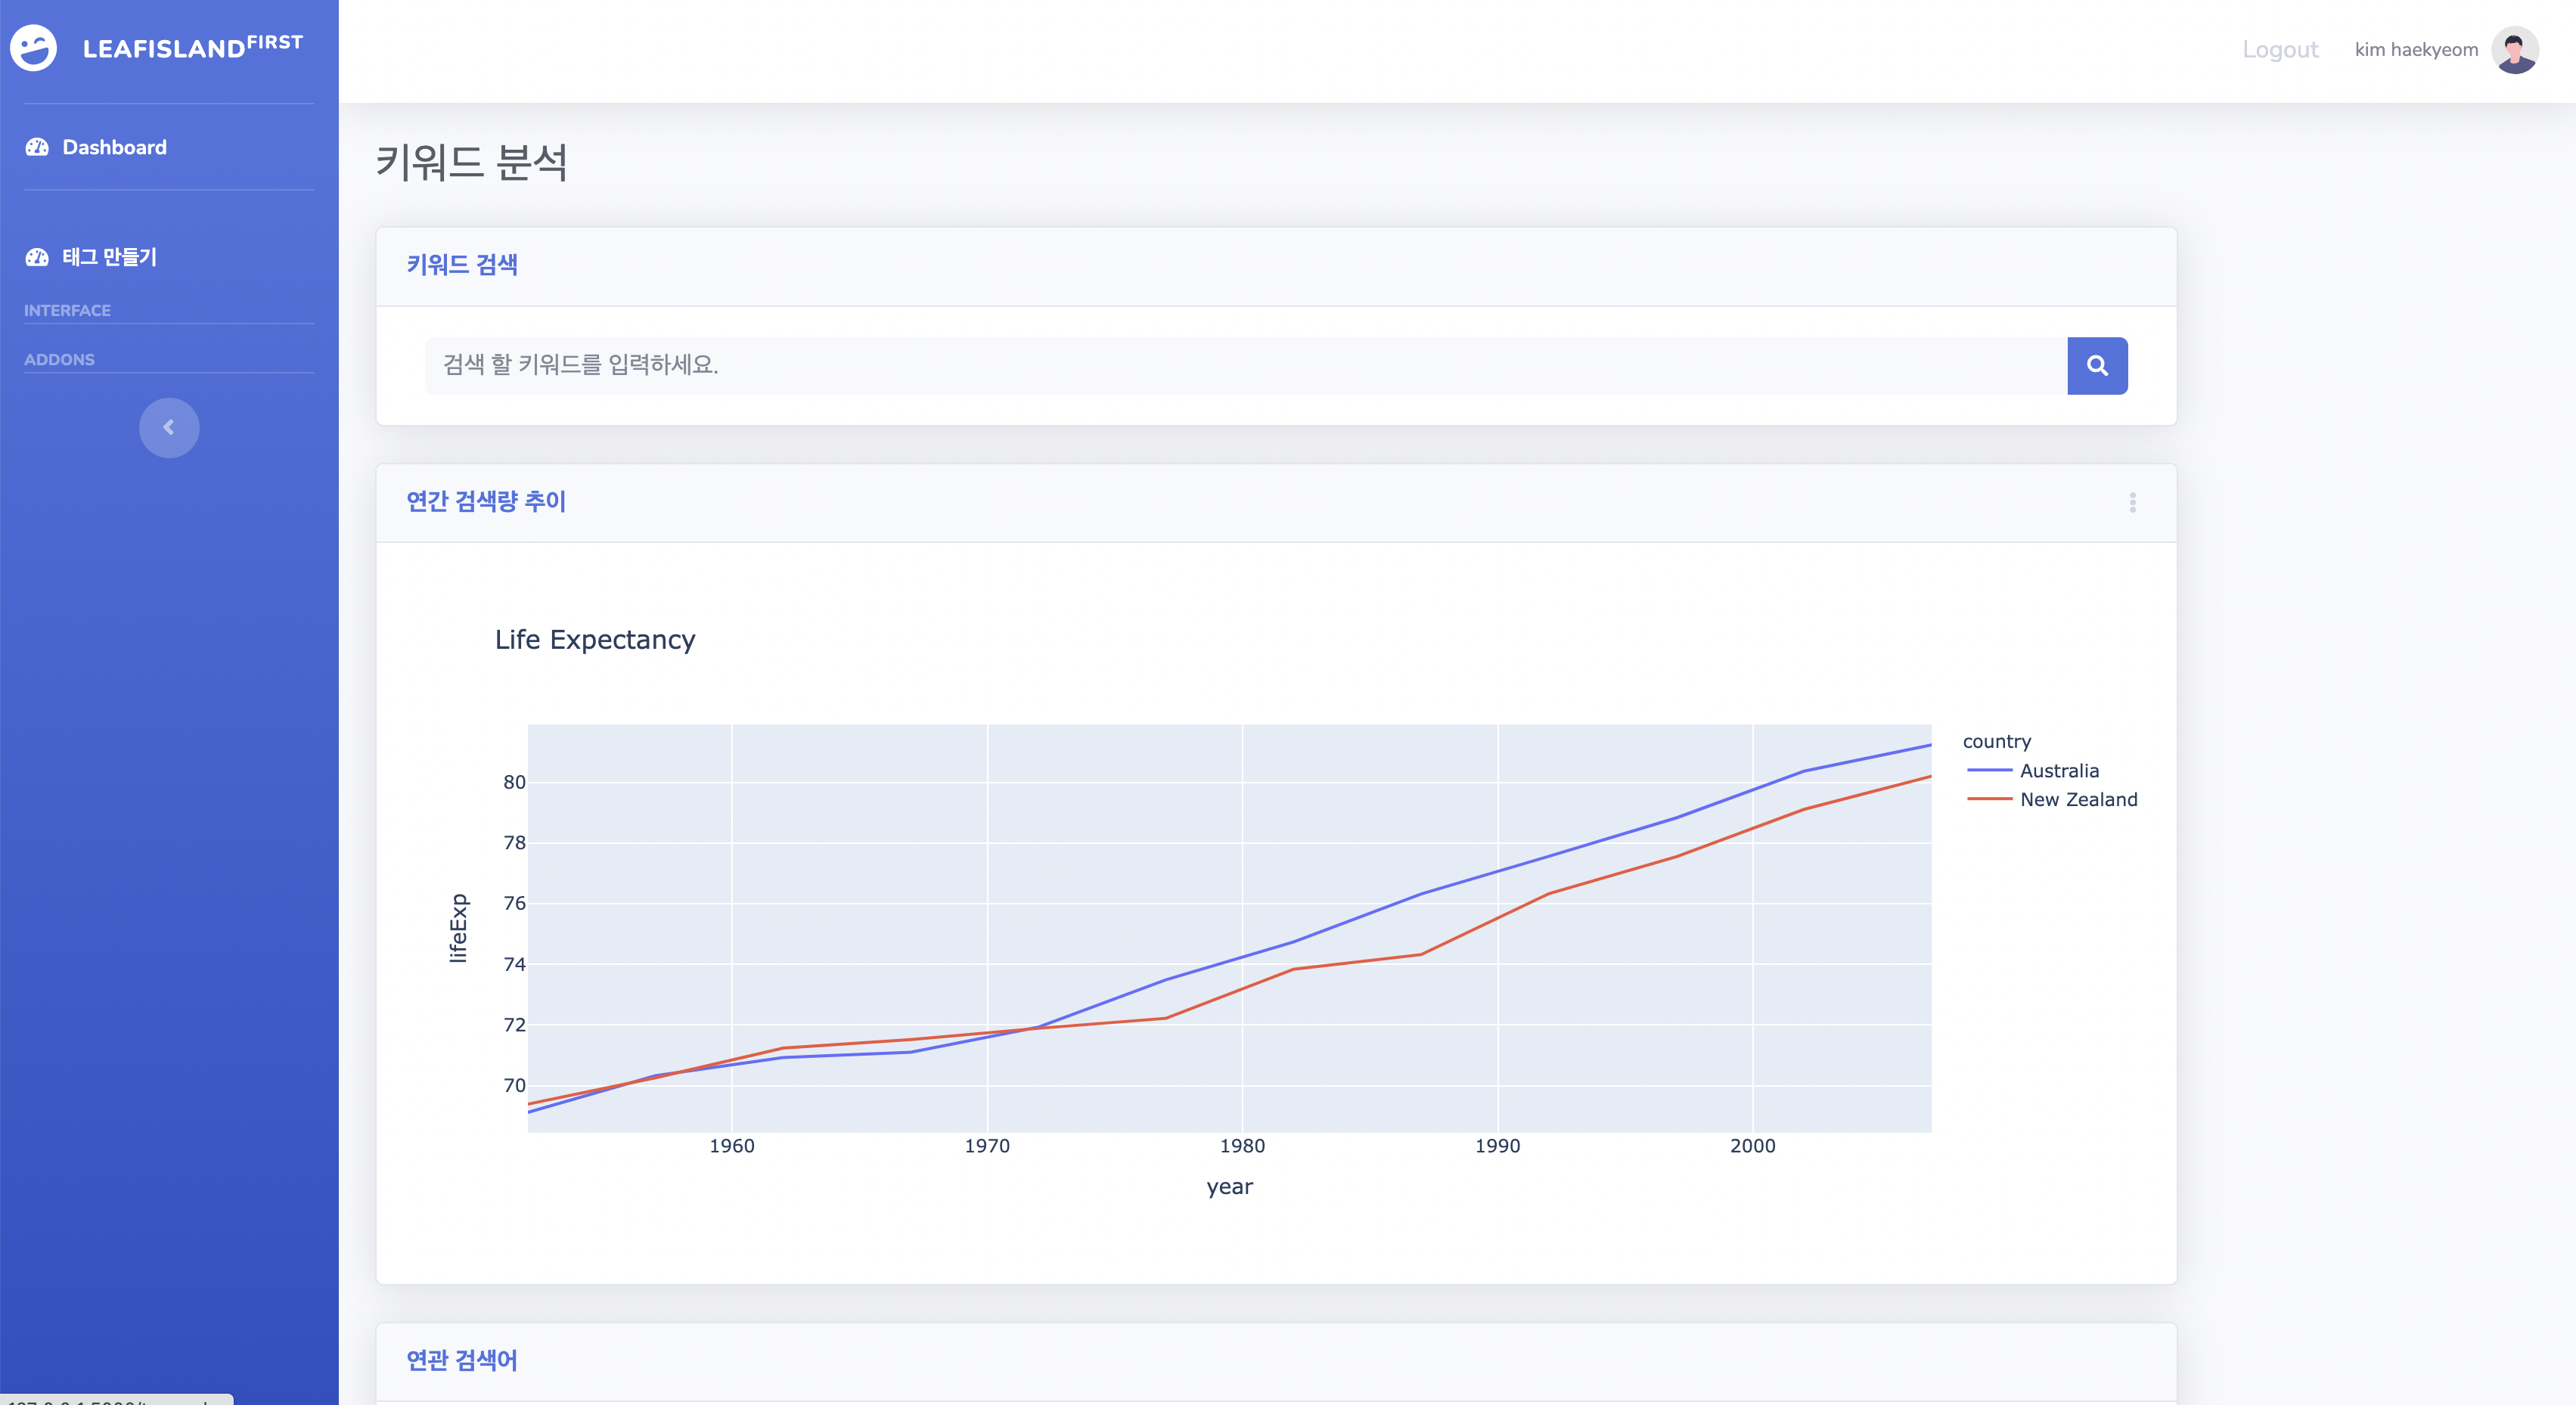Toggle Australia trace in chart legend

[2058, 771]
